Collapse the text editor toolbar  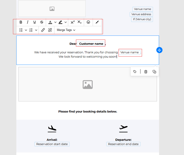click(97, 22)
